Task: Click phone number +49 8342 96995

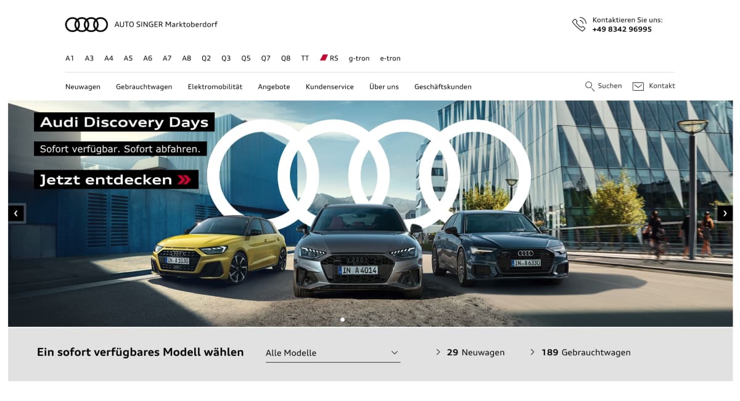Action: (622, 29)
